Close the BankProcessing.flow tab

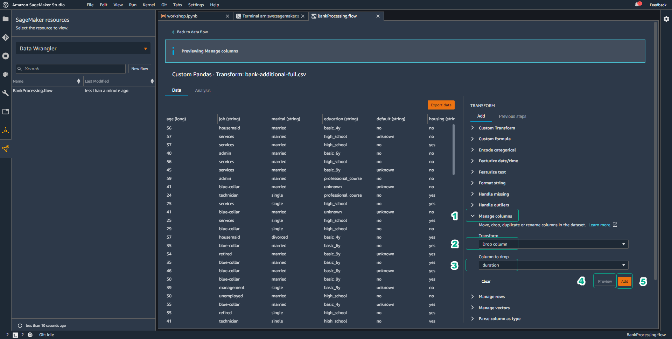378,16
